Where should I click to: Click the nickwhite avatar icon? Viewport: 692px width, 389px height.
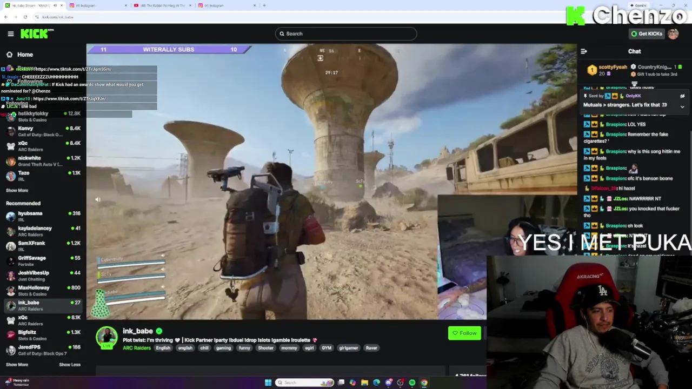point(10,161)
